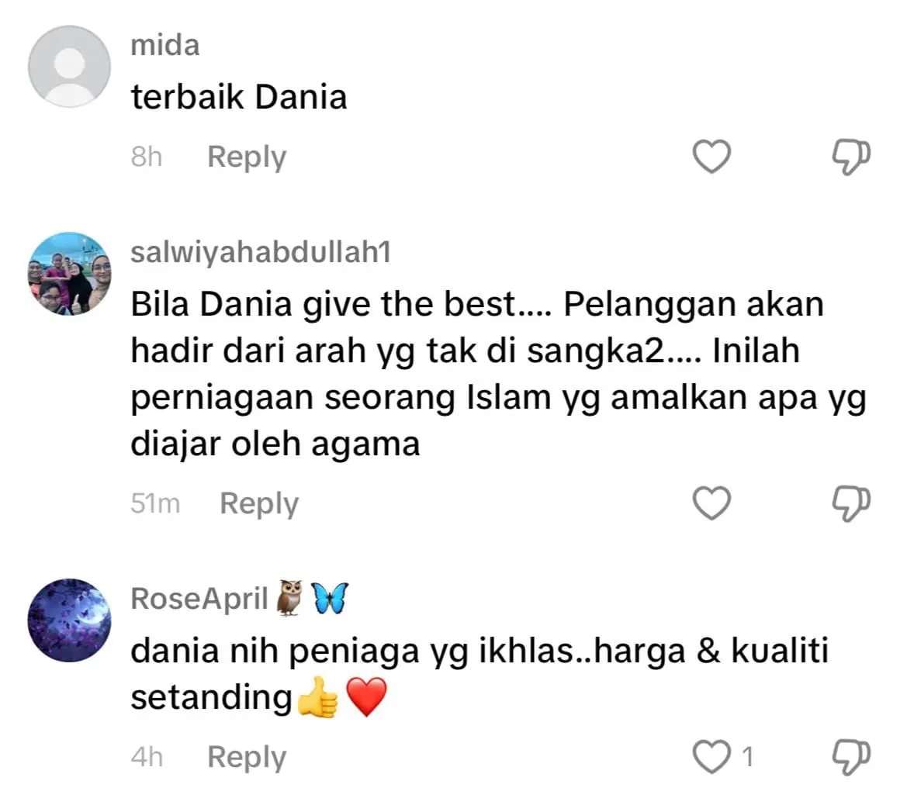
Task: Reply to salwiyahabdullah1's comment
Action: (x=259, y=504)
